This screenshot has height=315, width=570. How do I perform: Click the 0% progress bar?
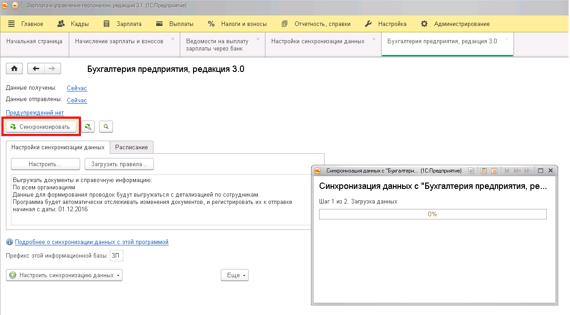[433, 214]
